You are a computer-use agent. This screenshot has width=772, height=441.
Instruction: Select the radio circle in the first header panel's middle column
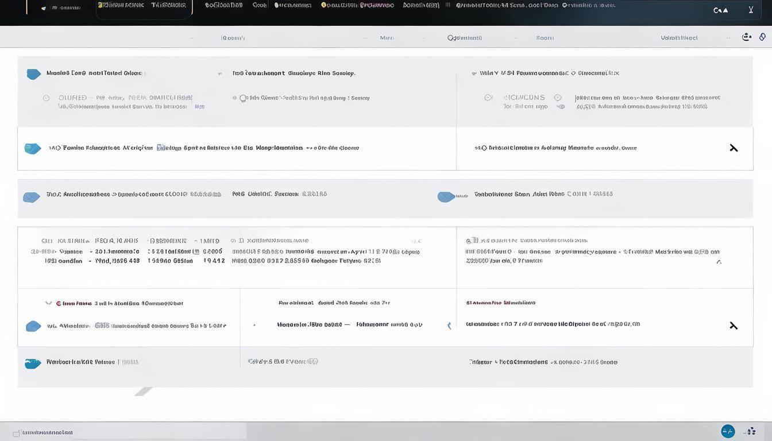coord(243,98)
